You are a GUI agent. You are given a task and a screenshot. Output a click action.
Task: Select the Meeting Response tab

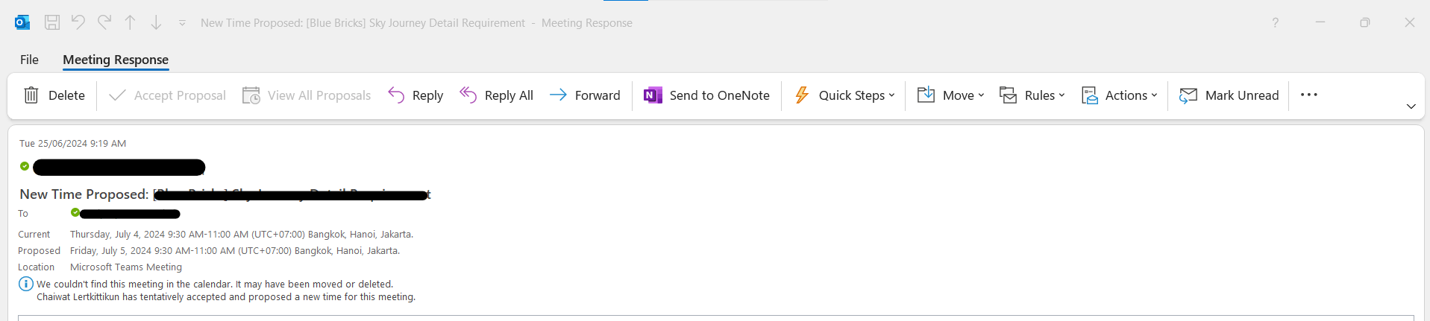pyautogui.click(x=116, y=60)
